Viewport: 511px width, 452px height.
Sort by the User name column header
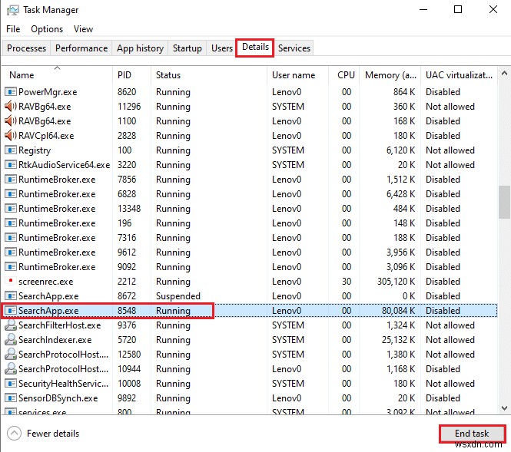298,75
